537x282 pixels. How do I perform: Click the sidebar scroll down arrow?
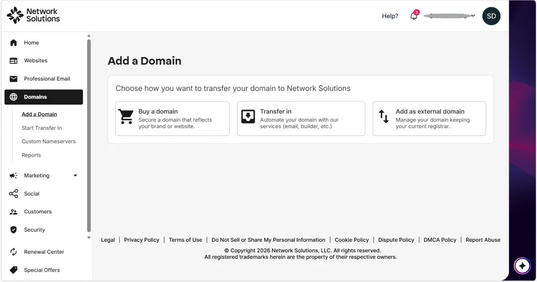[x=89, y=238]
